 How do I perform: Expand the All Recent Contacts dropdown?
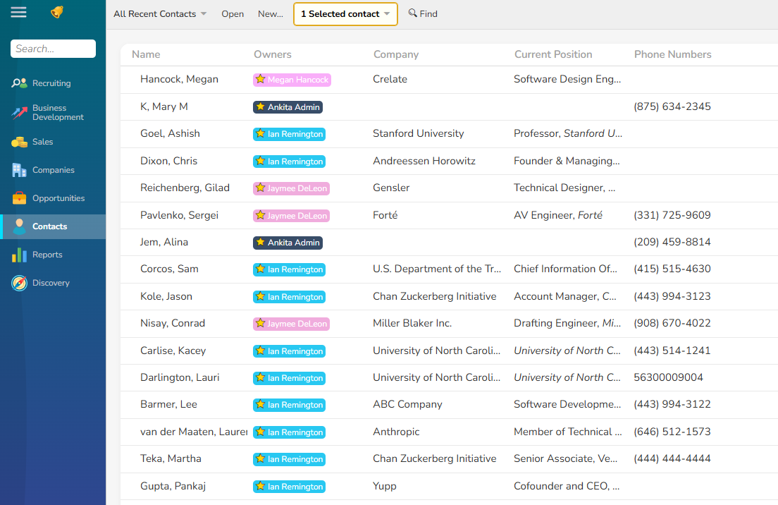(160, 13)
